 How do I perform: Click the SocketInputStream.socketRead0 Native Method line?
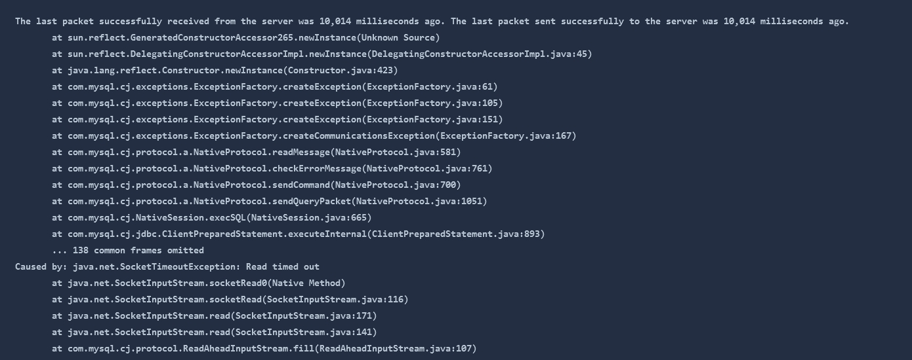[199, 283]
